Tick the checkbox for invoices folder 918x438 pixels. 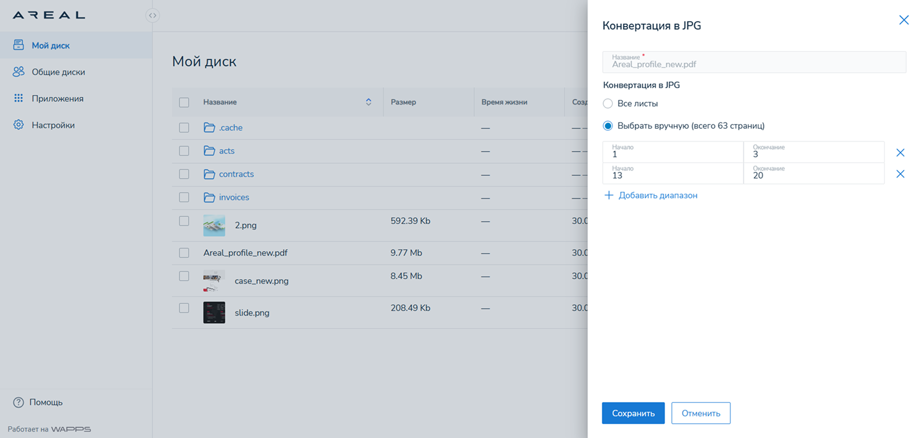184,197
